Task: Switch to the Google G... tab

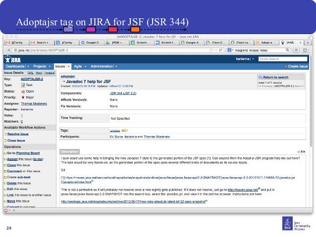Action: tap(92, 43)
